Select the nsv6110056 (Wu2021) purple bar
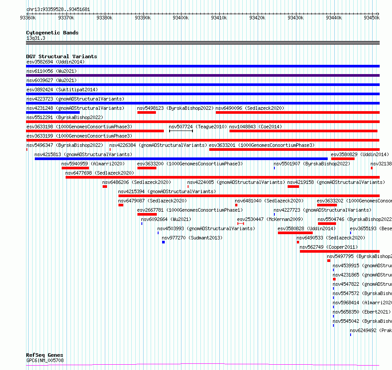The height and width of the screenshot is (370, 392). coord(203,75)
